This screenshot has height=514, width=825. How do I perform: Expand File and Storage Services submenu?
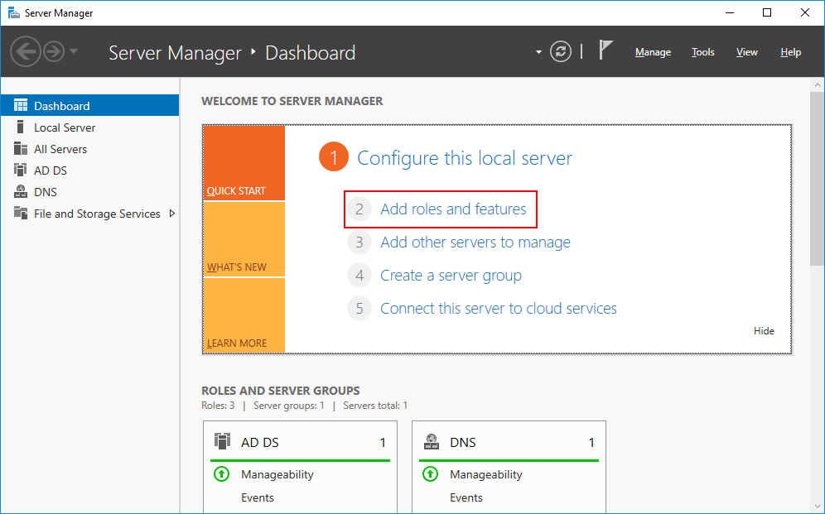[172, 213]
